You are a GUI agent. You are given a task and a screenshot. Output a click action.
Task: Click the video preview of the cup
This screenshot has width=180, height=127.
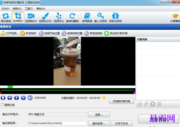click(x=67, y=61)
